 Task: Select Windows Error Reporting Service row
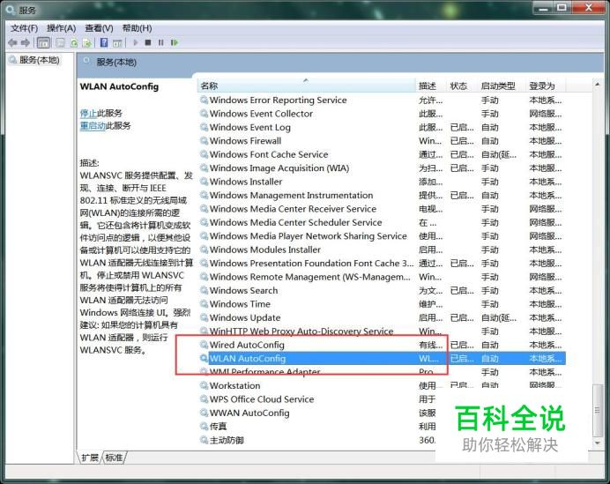(x=382, y=100)
